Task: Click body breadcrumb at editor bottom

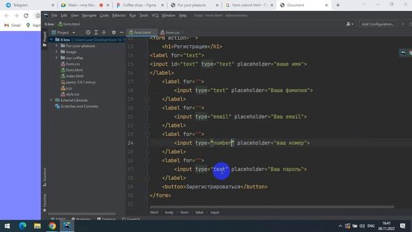Action: tap(169, 212)
